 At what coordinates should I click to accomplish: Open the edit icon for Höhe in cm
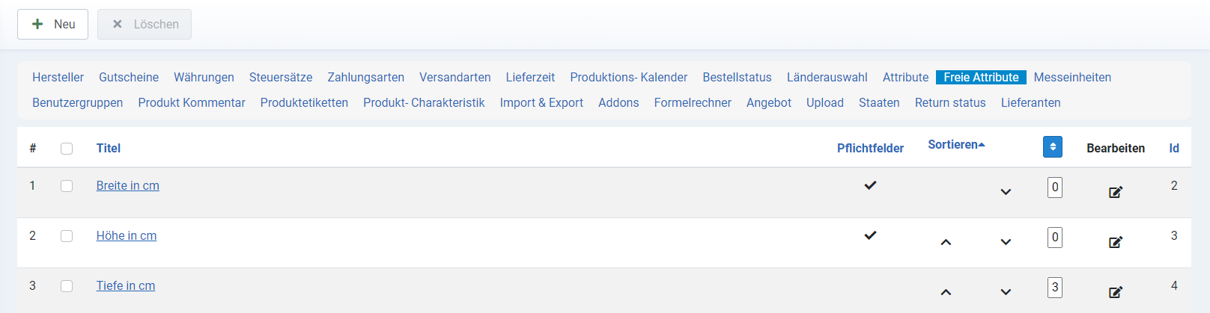pyautogui.click(x=1116, y=242)
